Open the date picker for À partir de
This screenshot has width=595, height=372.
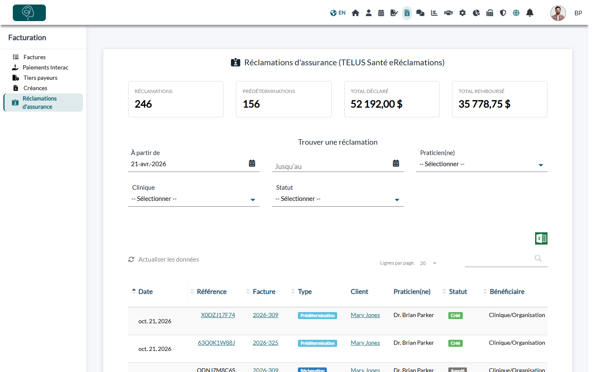click(252, 163)
